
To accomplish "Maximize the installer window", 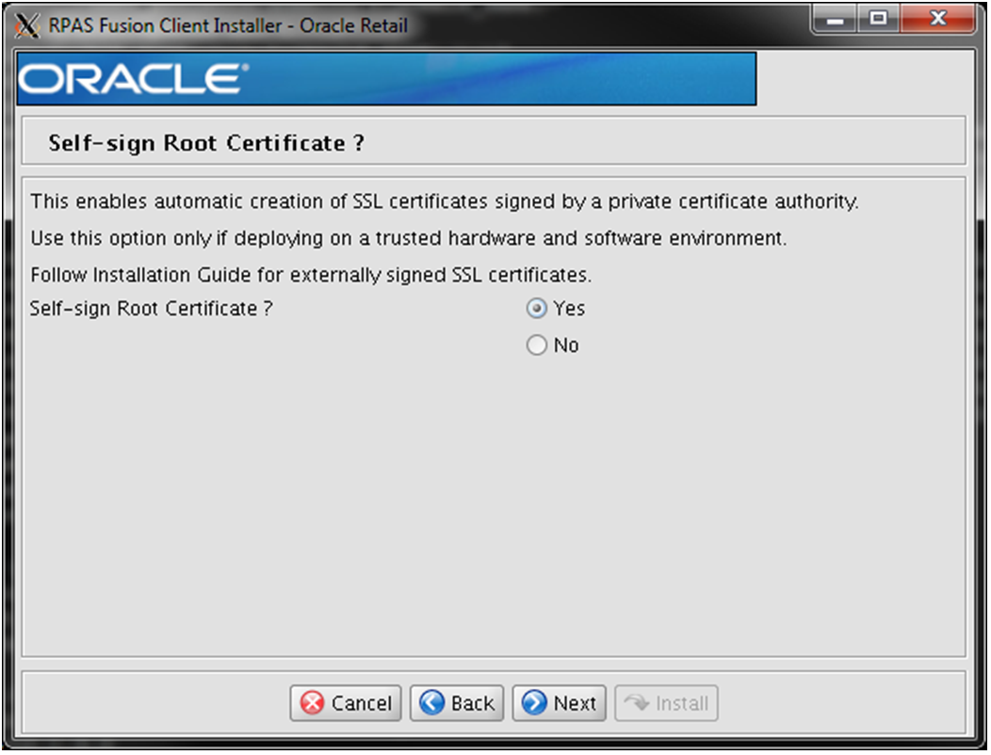I will (879, 19).
